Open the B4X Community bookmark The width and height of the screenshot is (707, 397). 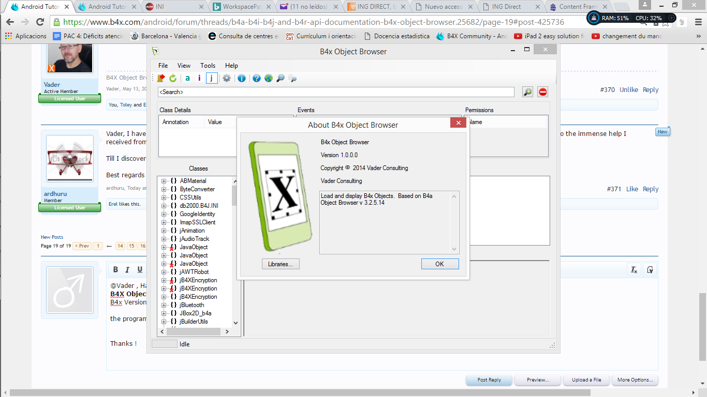click(x=472, y=36)
